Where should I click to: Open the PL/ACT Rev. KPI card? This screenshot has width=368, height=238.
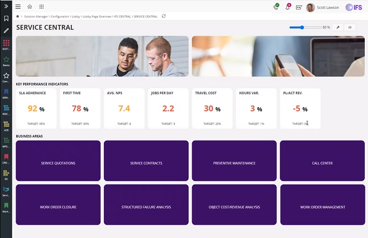tap(300, 108)
